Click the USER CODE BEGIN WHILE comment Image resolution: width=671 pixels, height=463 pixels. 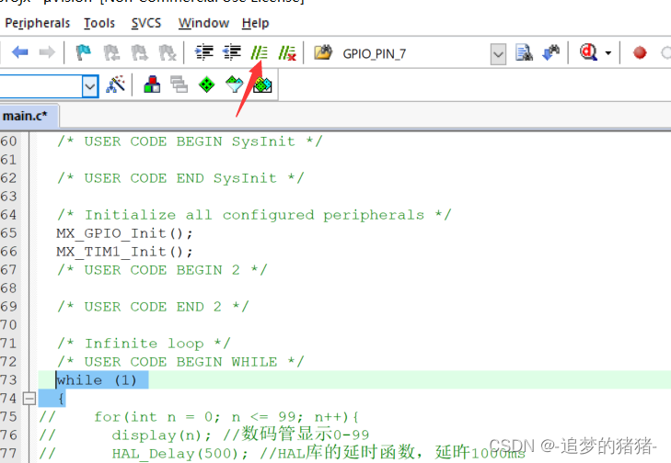(180, 362)
